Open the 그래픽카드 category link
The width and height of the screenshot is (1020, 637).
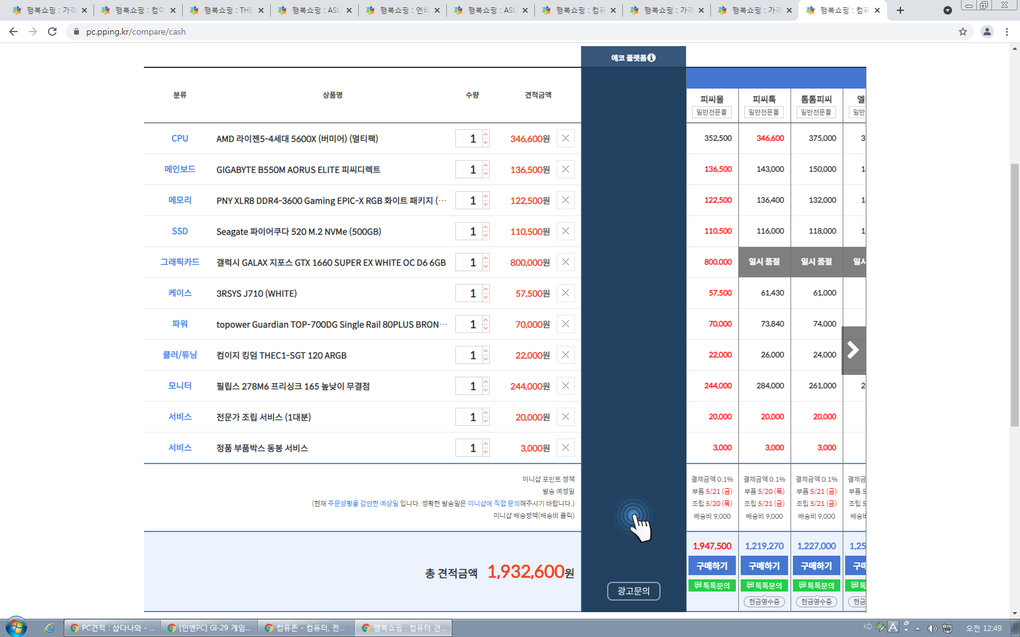point(180,262)
